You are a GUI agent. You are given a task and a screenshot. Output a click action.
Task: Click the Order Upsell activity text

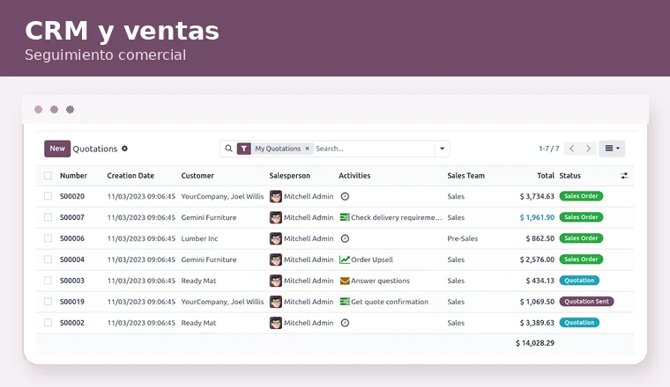click(372, 259)
